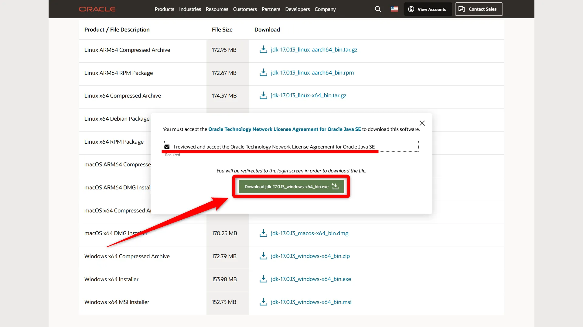The width and height of the screenshot is (583, 327).
Task: Click download icon for windows-x64_bin.zip
Action: click(263, 256)
